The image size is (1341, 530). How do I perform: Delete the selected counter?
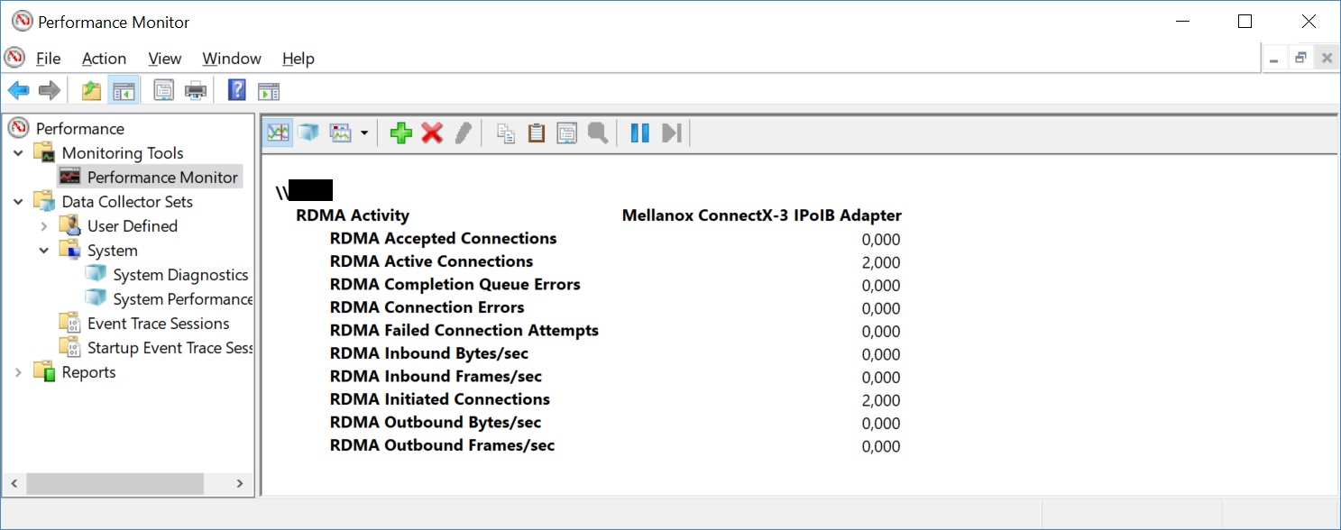[x=432, y=132]
